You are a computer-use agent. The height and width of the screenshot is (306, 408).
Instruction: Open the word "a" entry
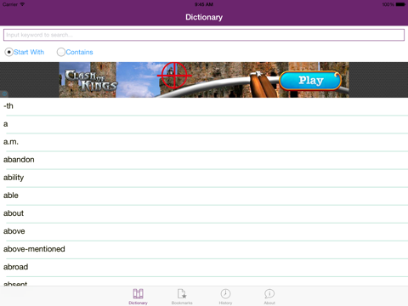tap(204, 124)
